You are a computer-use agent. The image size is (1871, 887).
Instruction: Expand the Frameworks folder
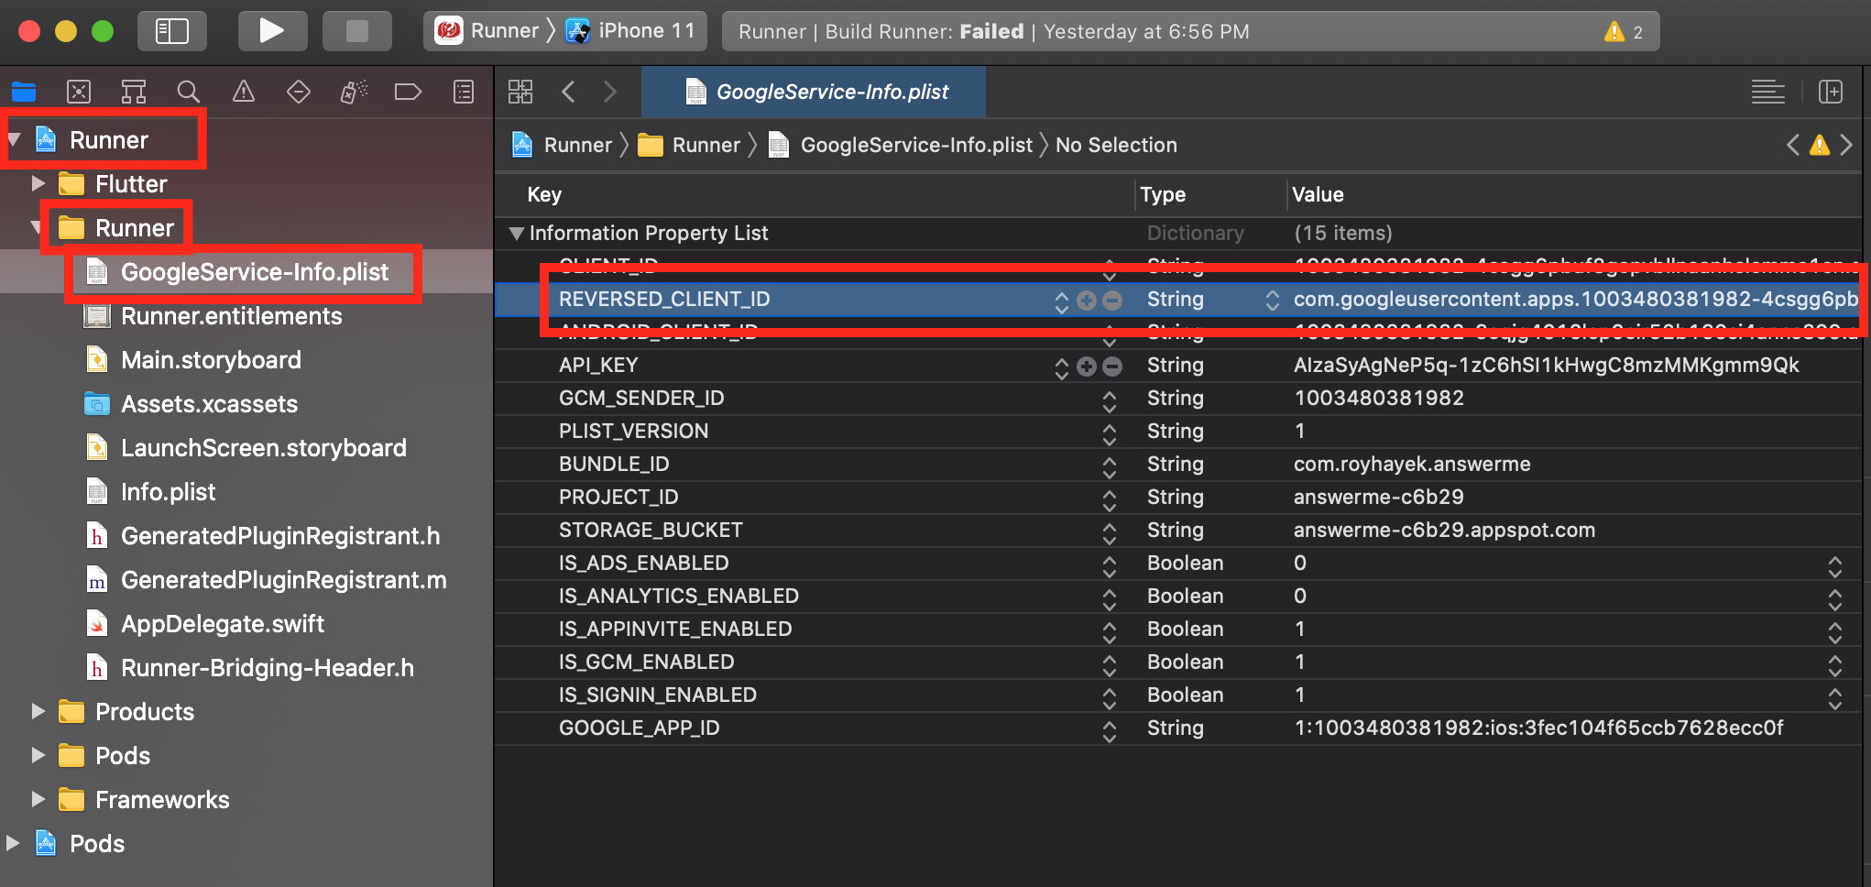[38, 799]
